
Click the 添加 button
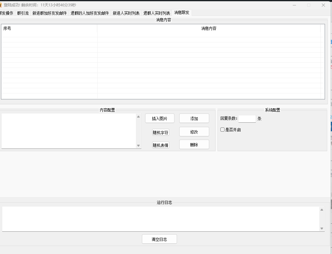coord(194,119)
